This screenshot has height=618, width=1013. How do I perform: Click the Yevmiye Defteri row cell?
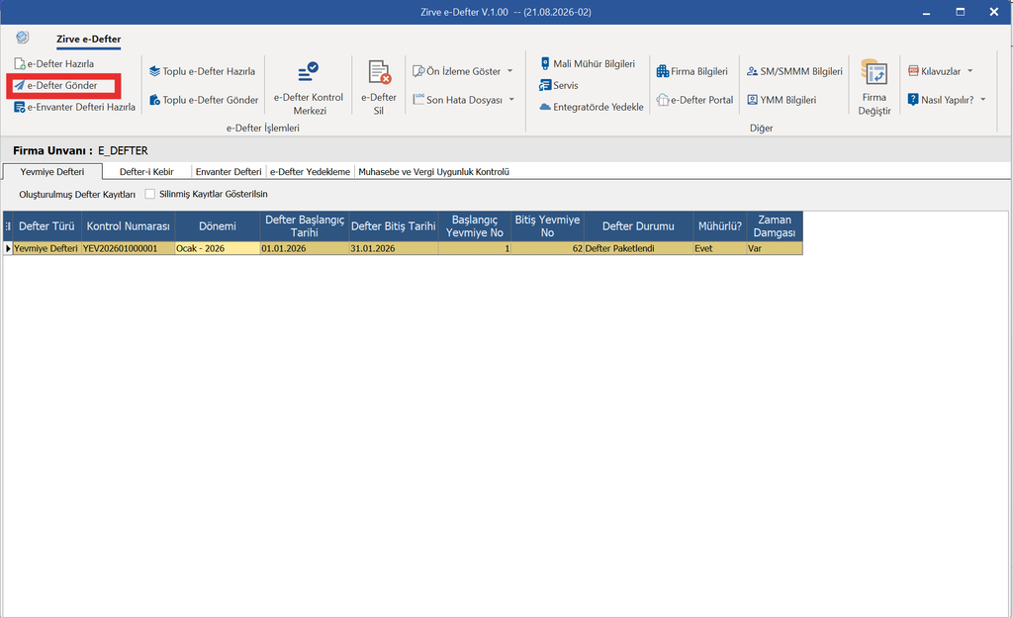[46, 248]
